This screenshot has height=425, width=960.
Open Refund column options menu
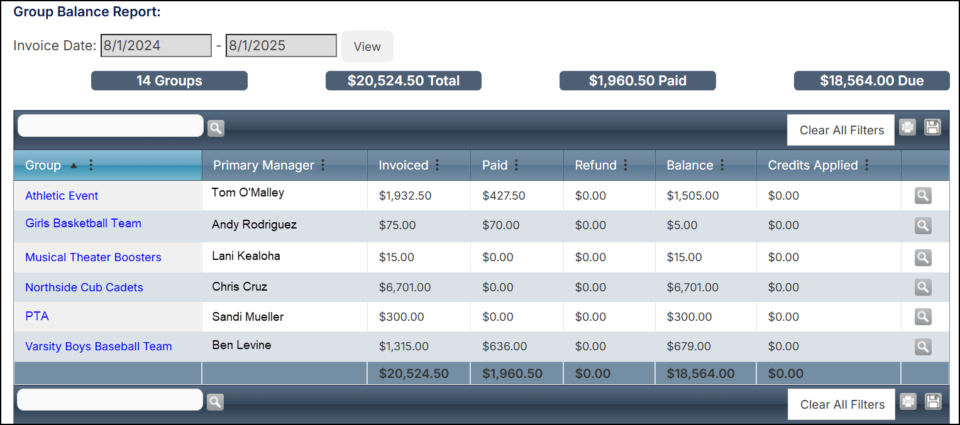(x=626, y=165)
